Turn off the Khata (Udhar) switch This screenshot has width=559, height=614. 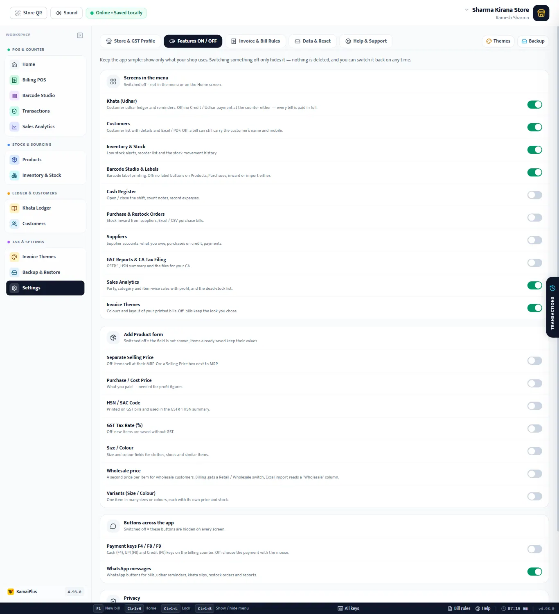534,104
